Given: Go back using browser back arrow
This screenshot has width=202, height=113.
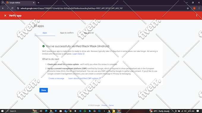Looking at the screenshot, I should click(x=3, y=8).
